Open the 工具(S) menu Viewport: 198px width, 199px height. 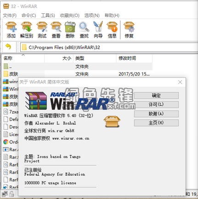coord(48,16)
